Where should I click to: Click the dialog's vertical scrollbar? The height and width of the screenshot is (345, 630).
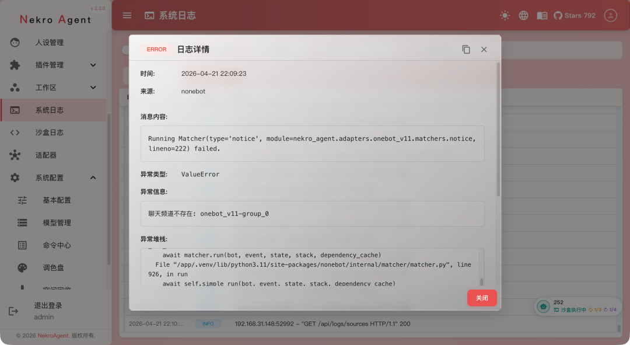(498, 130)
